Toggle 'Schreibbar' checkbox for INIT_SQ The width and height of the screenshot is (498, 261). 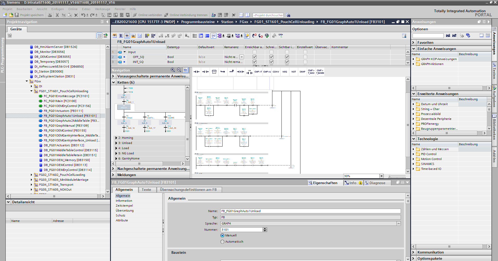click(271, 62)
